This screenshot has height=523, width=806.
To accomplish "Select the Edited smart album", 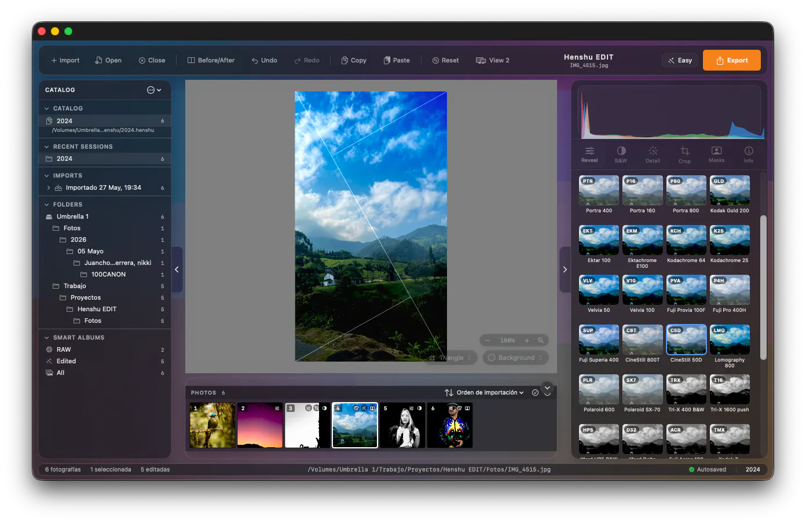I will click(105, 362).
